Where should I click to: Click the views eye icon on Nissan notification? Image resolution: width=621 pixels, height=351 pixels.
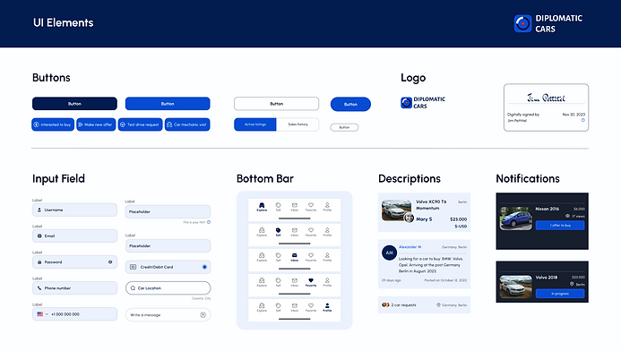coord(567,216)
